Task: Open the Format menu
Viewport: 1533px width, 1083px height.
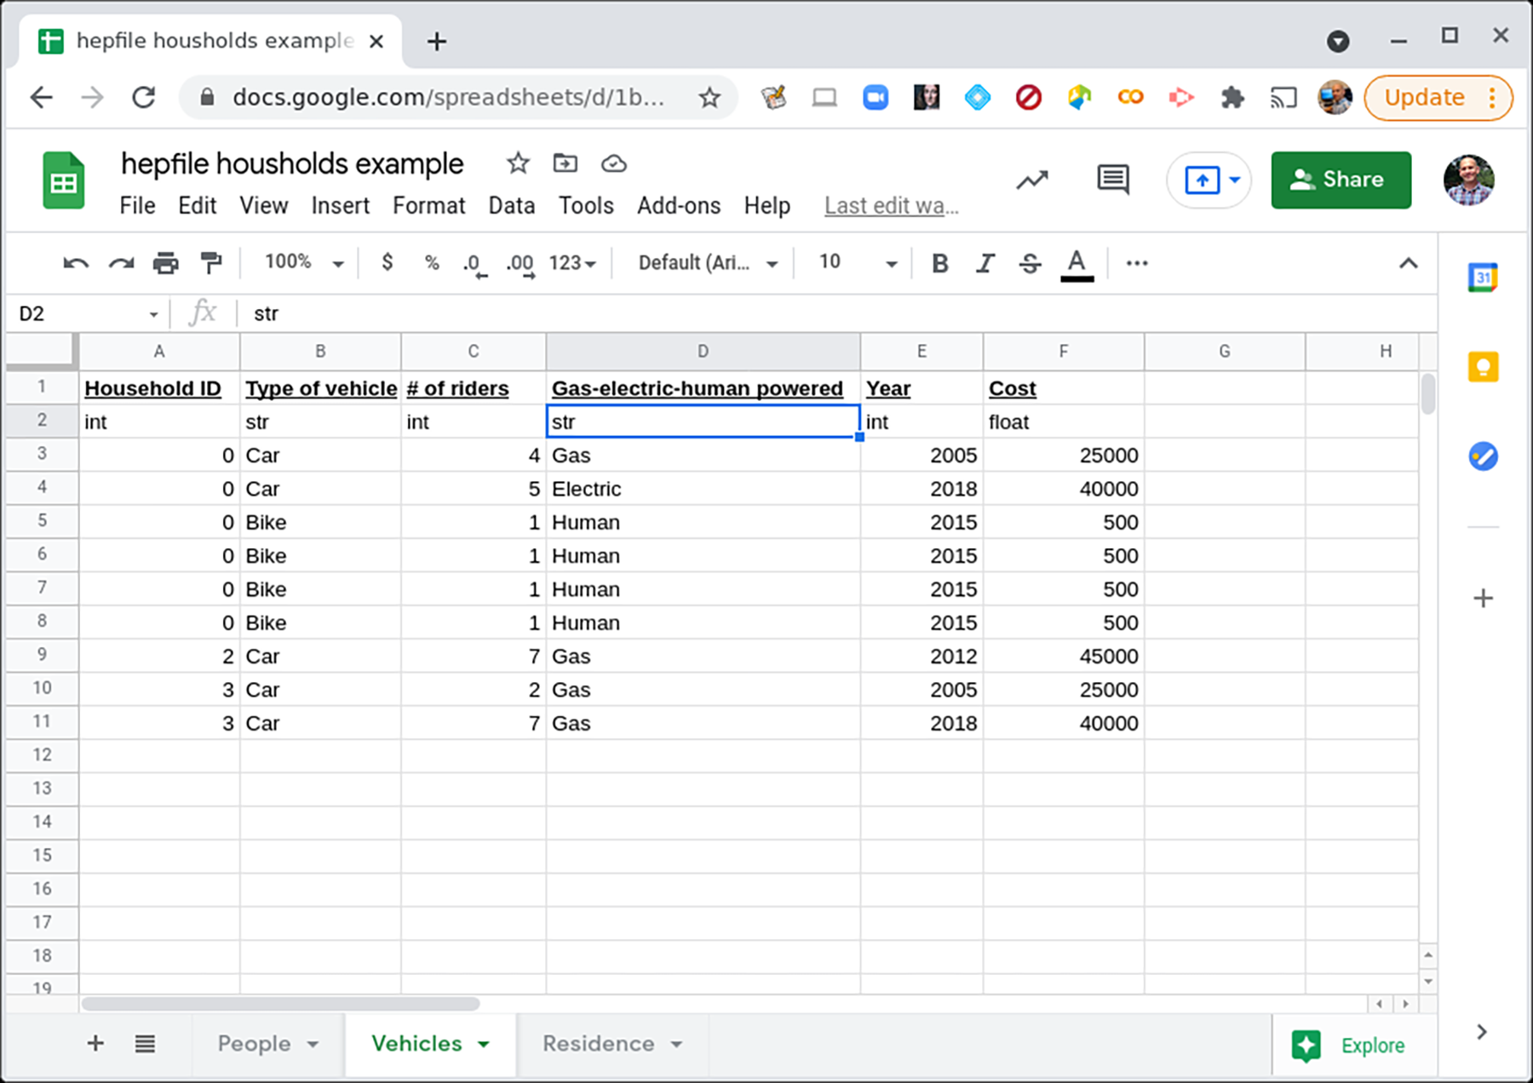Action: [428, 206]
